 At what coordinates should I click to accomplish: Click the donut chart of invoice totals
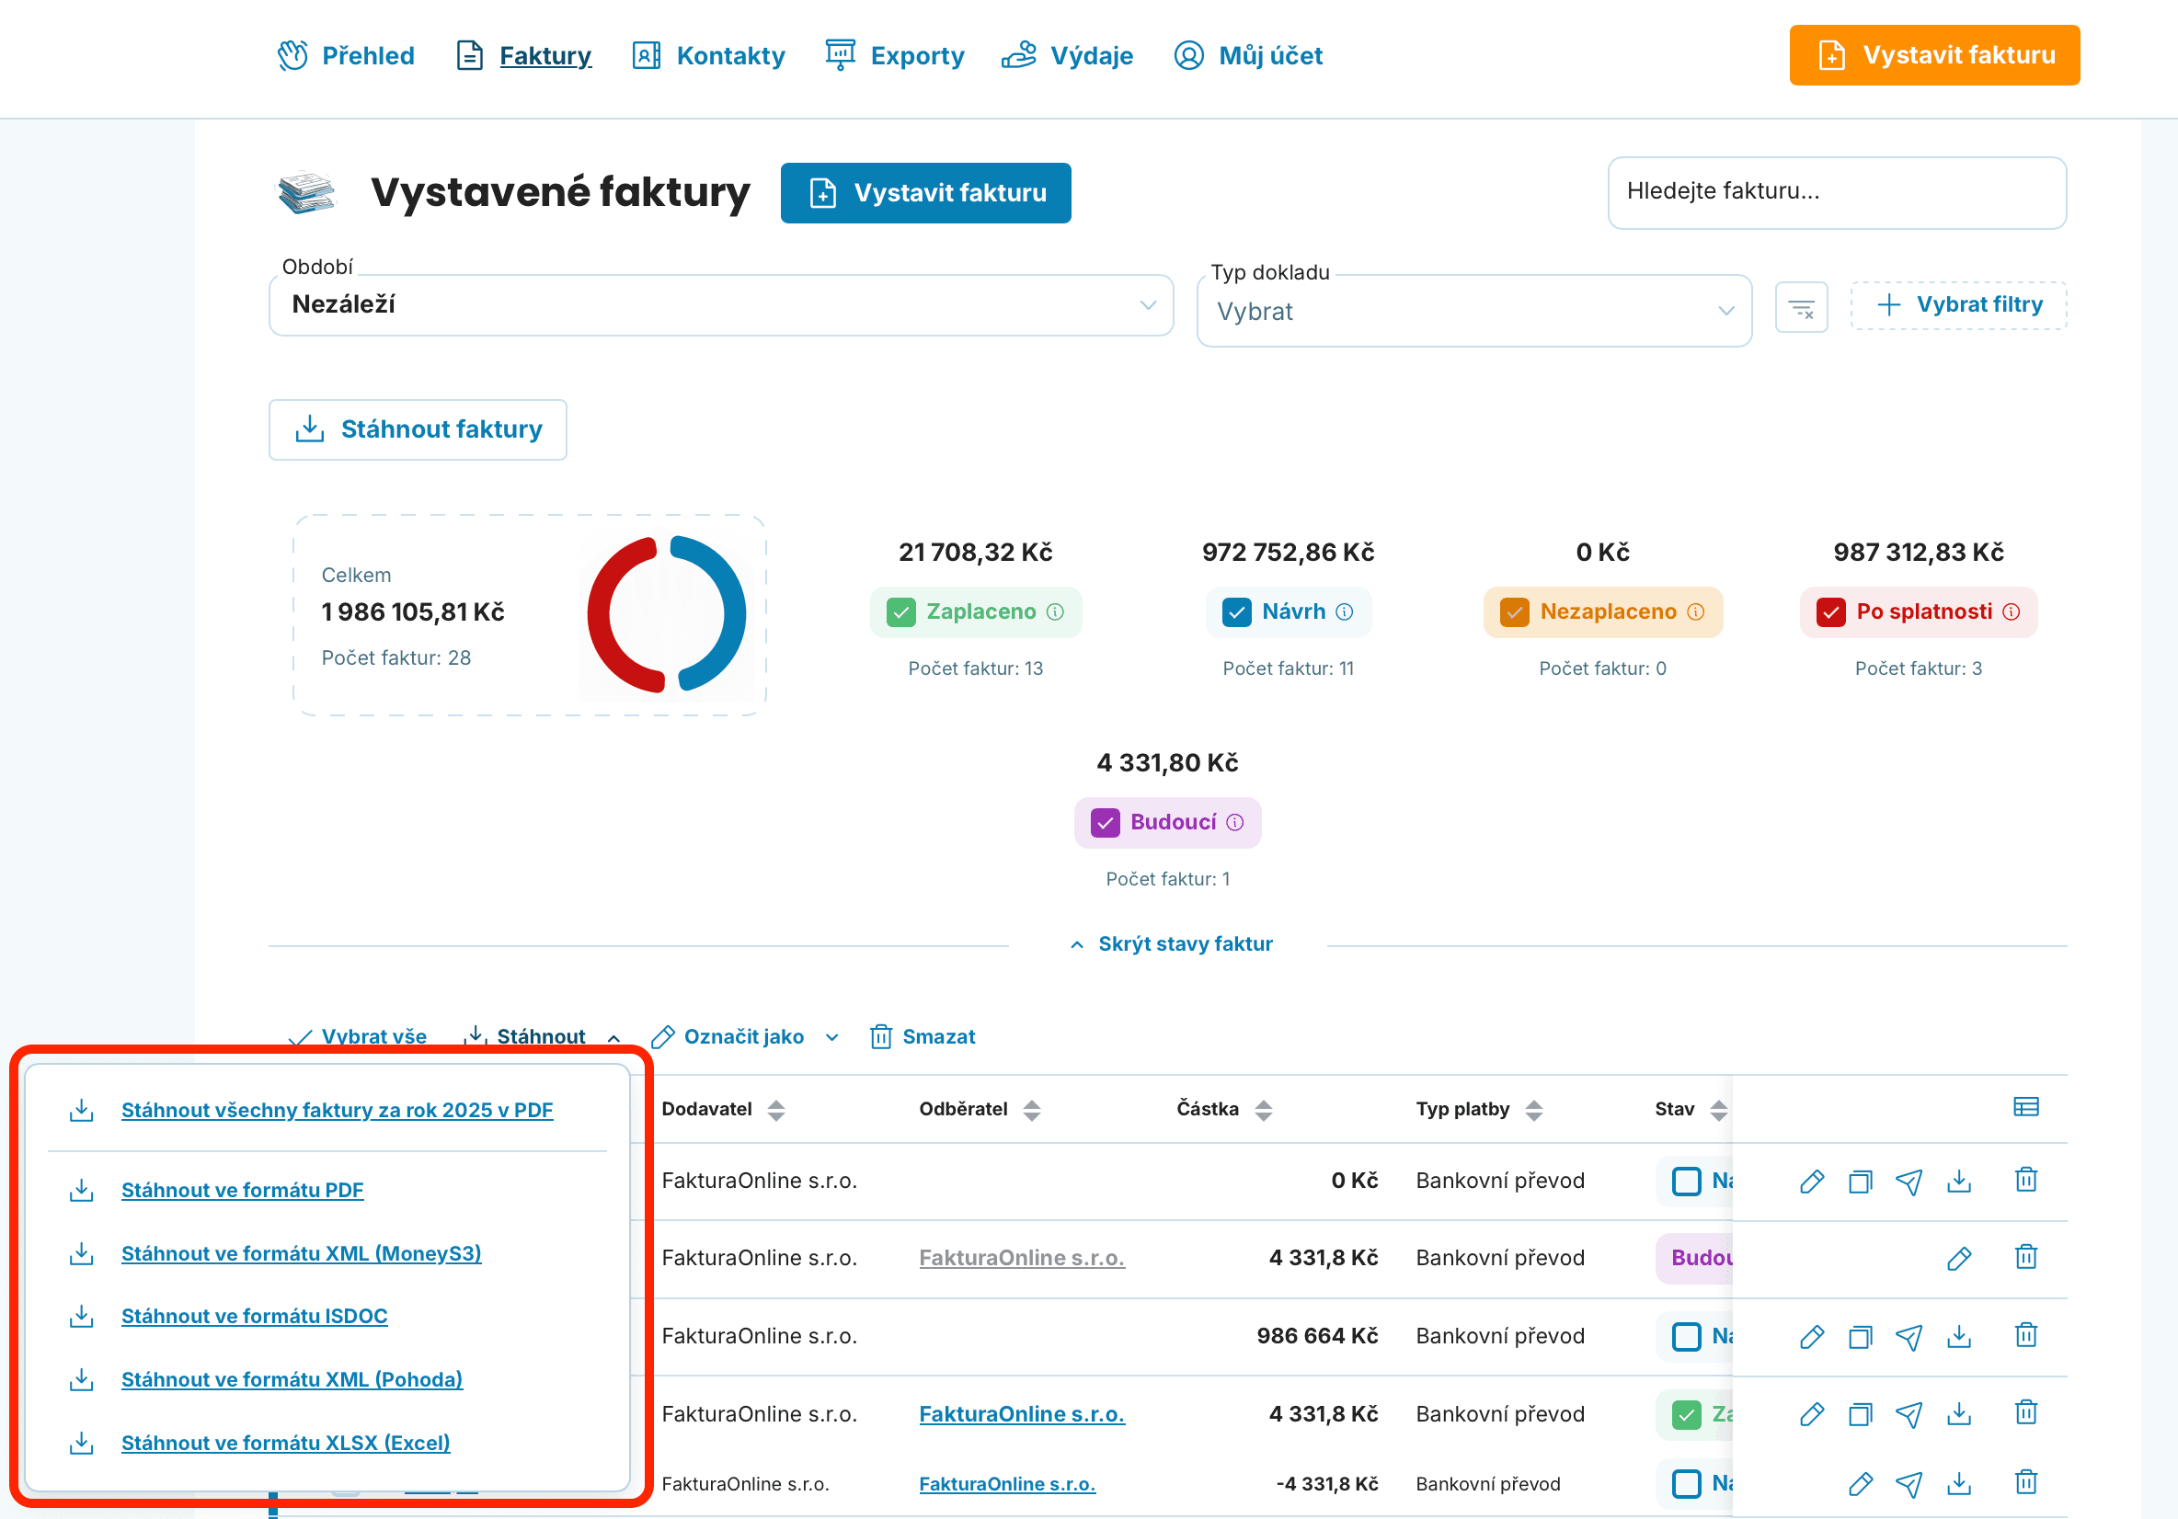click(x=666, y=613)
